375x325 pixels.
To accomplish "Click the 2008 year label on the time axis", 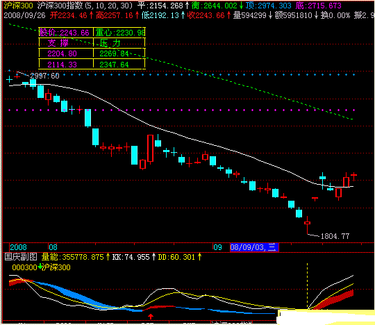I will 18,247.
